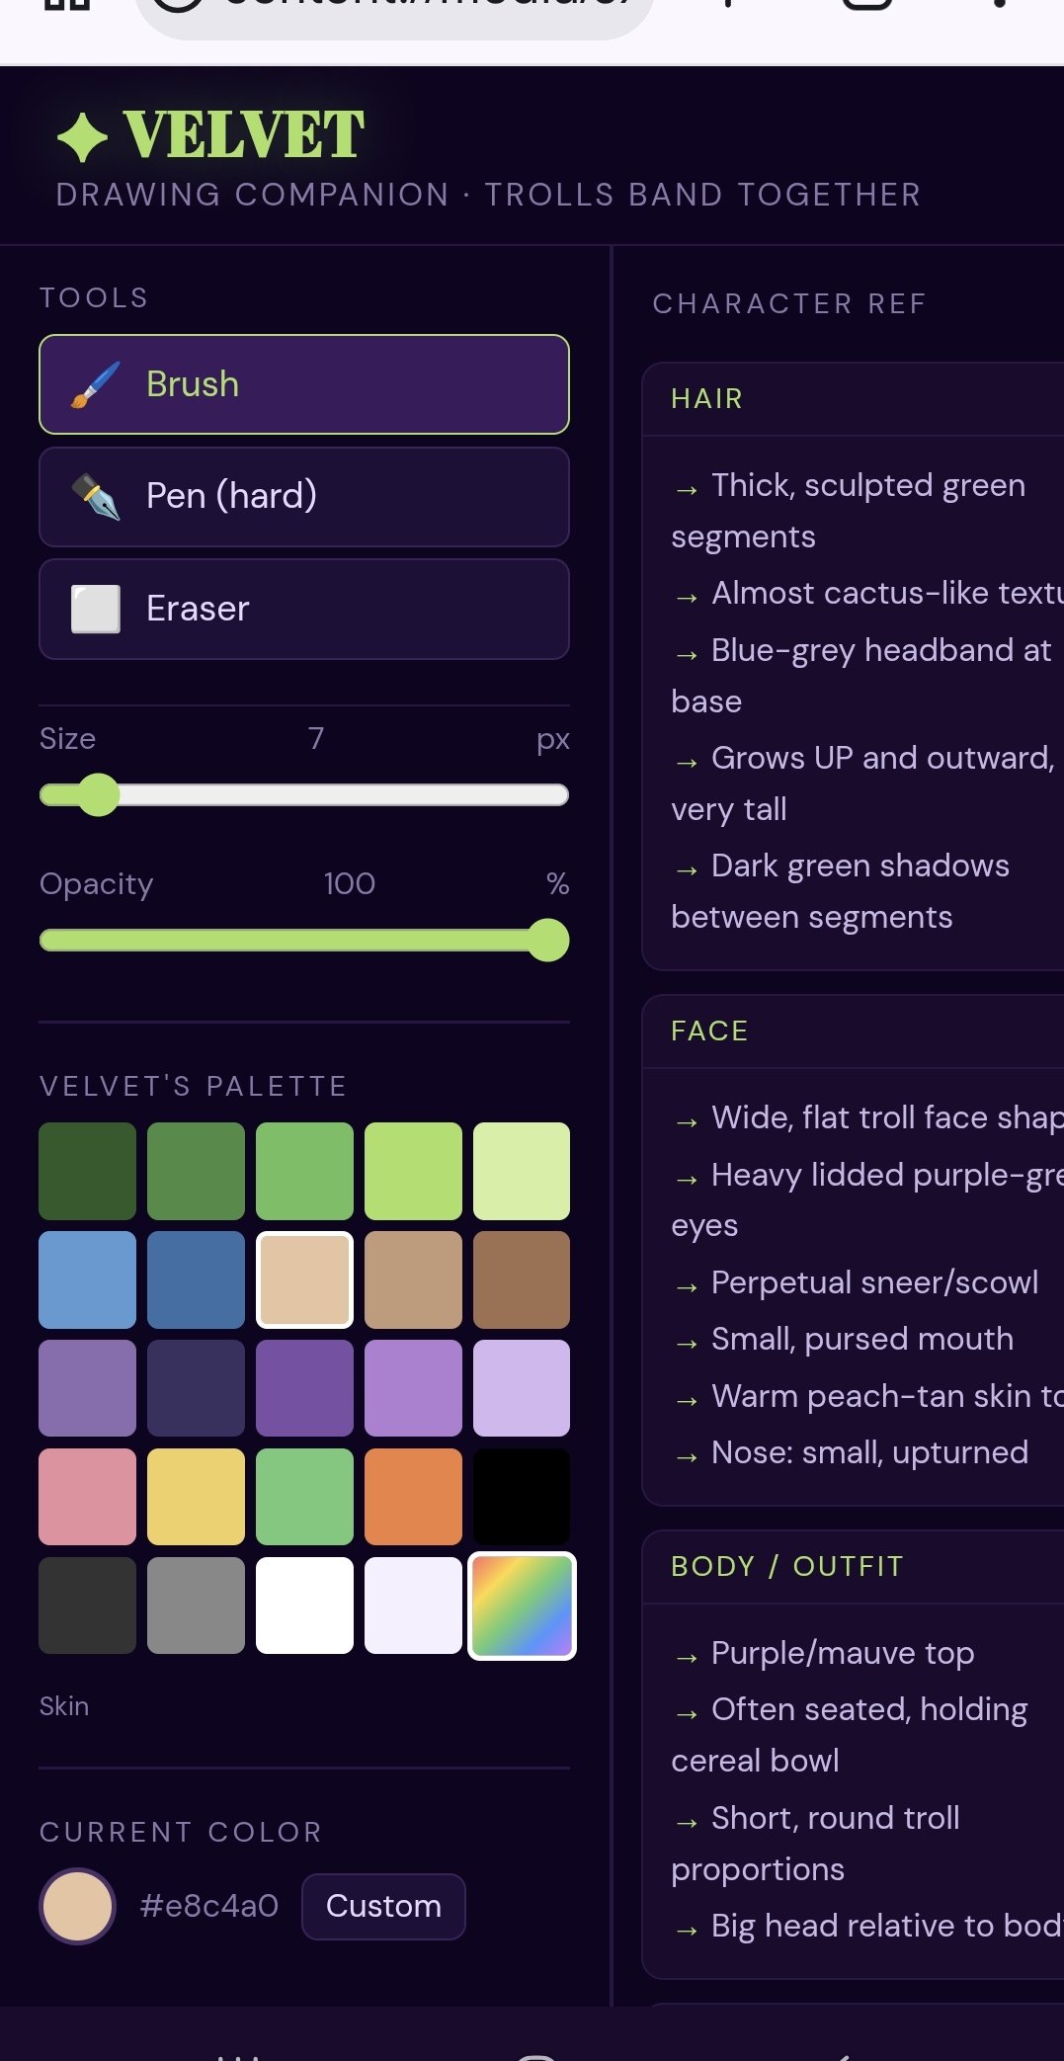Select the Eraser tool
The width and height of the screenshot is (1064, 2061).
303,609
